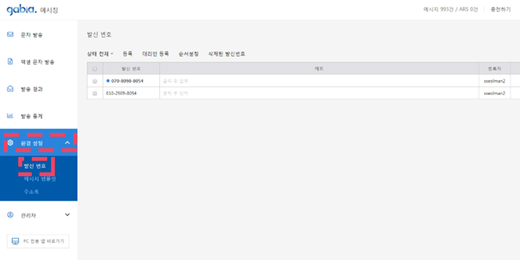520x260 pixels.
Task: Click the number 070-8098-8054
Action: click(127, 81)
